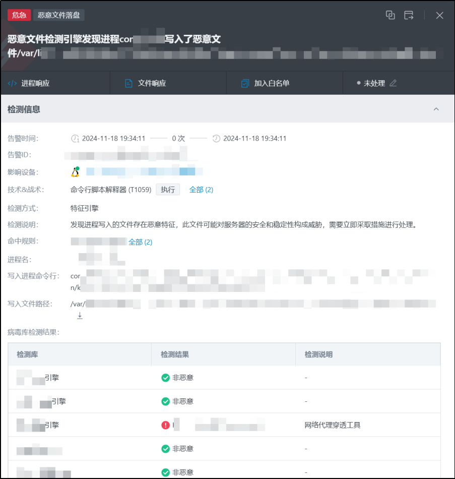Open the blurred affected device link
This screenshot has width=455, height=479.
144,171
